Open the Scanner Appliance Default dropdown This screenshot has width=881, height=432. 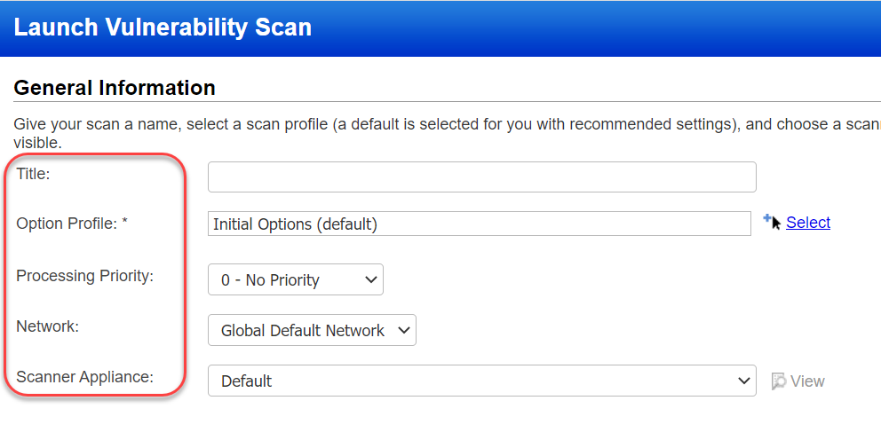[481, 381]
